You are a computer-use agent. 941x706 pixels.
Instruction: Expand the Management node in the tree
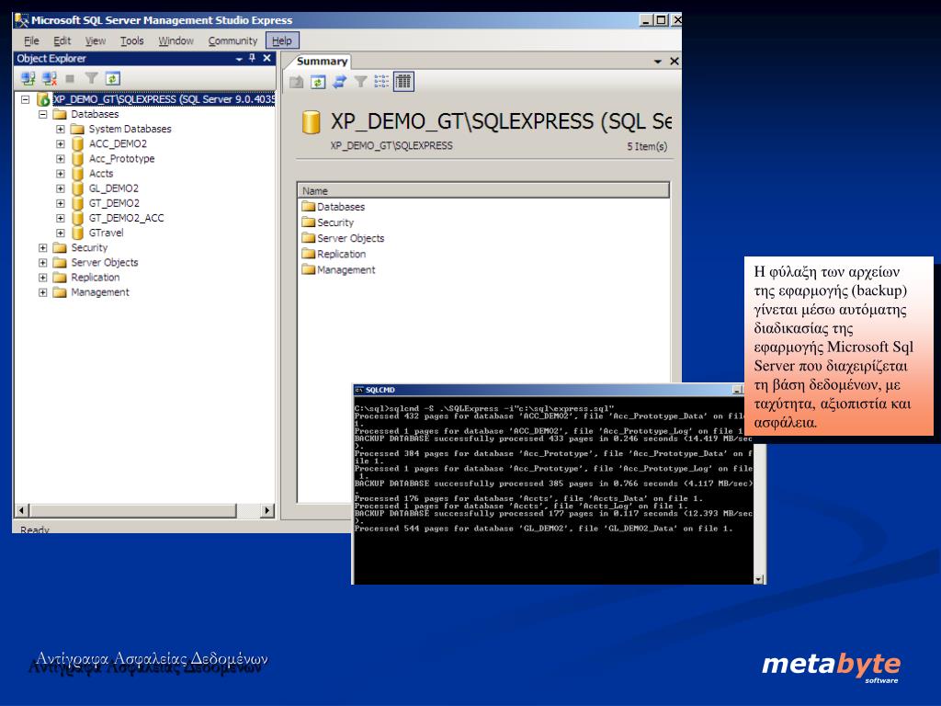tap(42, 292)
